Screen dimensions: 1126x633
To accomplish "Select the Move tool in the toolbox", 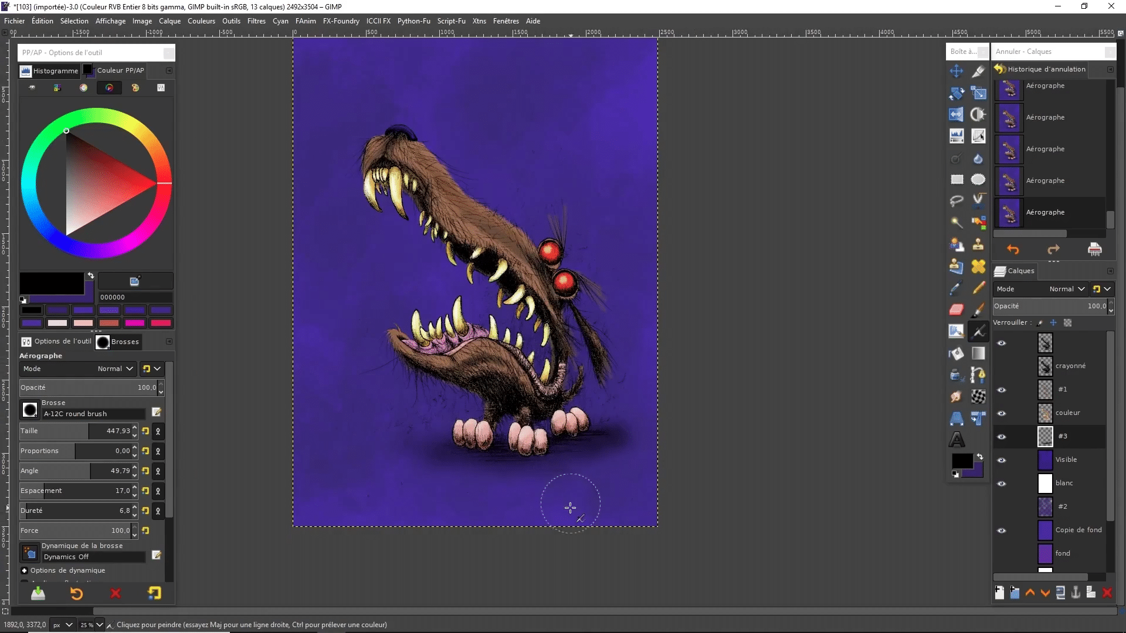I will pyautogui.click(x=957, y=72).
